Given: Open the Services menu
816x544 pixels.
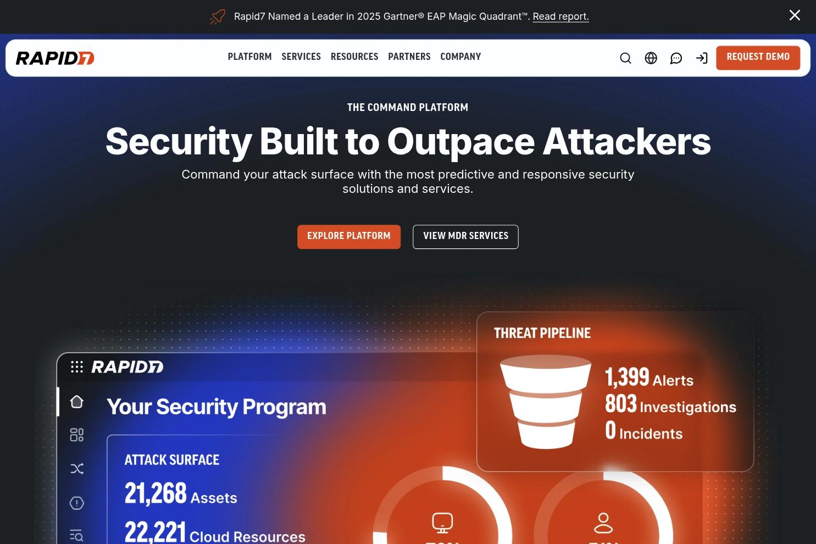Looking at the screenshot, I should coord(301,57).
